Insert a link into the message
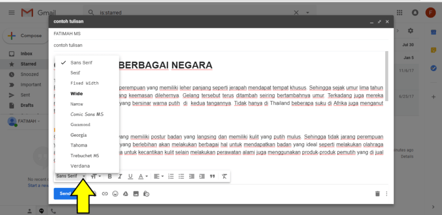Image resolution: width=442 pixels, height=215 pixels. click(x=105, y=193)
